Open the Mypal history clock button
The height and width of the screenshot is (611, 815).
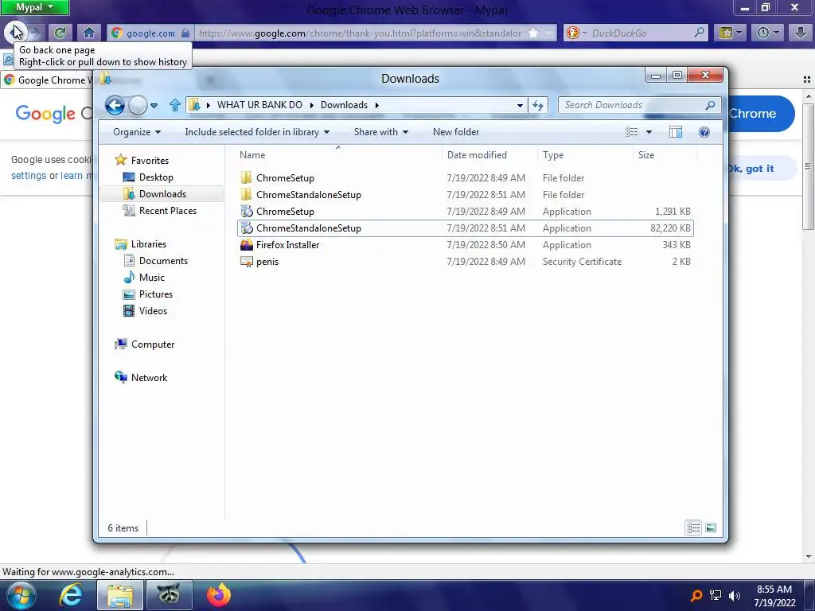pos(766,33)
